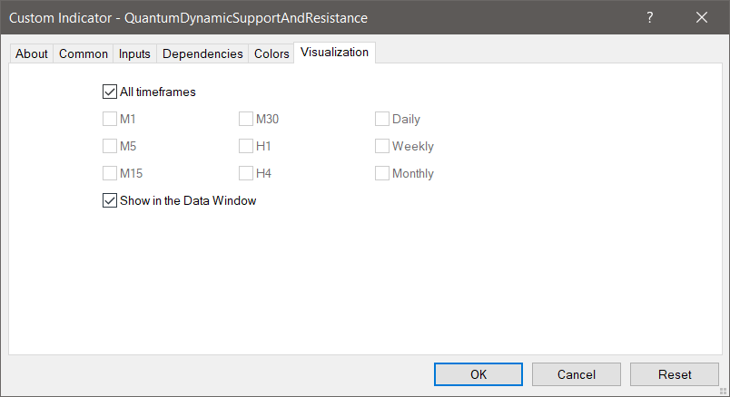The width and height of the screenshot is (730, 397).
Task: Enable the H4 timeframe checkbox
Action: coord(246,173)
